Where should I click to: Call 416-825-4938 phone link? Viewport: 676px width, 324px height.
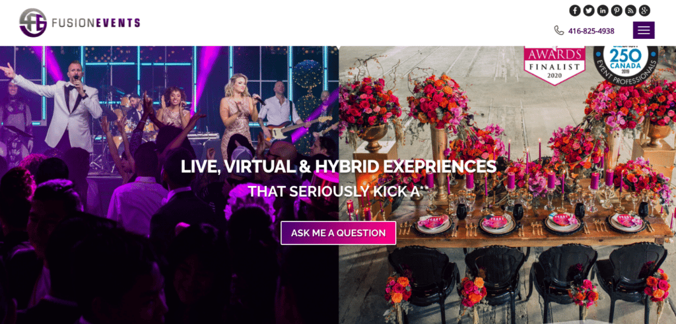coord(591,31)
